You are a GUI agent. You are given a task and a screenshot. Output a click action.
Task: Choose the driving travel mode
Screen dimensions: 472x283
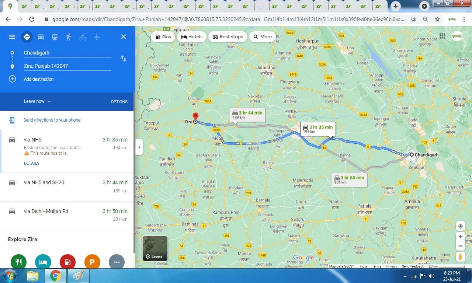click(41, 37)
